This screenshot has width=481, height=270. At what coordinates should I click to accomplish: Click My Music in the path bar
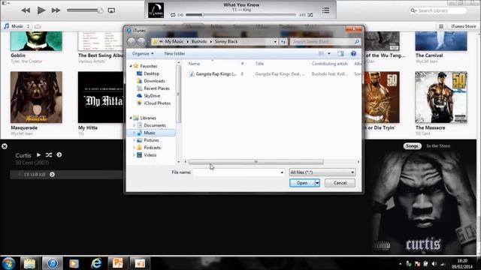click(x=174, y=41)
